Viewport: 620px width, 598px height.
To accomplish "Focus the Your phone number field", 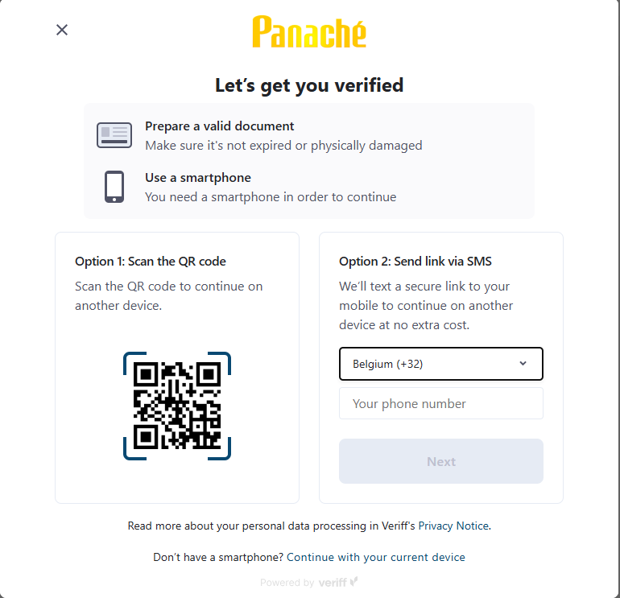I will pyautogui.click(x=441, y=403).
